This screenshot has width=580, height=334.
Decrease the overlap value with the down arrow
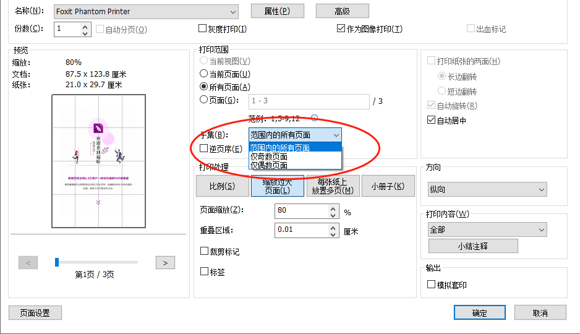[333, 234]
